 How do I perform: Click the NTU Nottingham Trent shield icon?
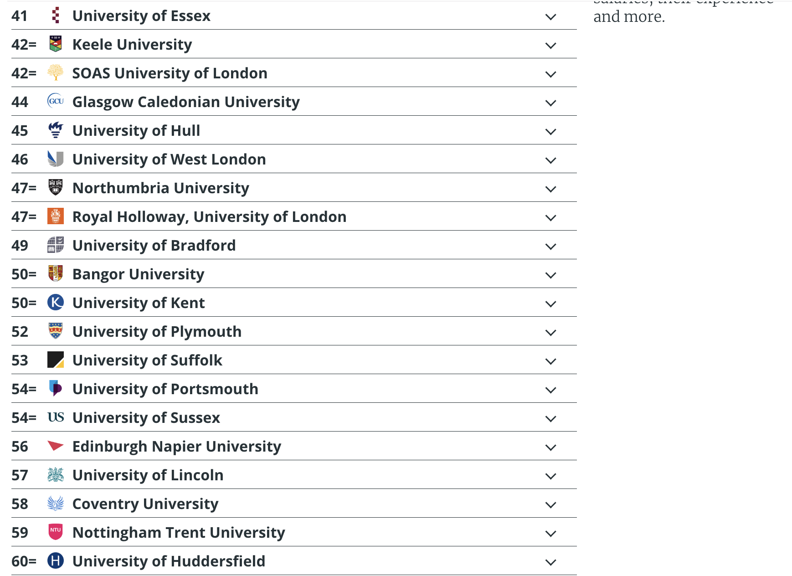[x=56, y=532]
